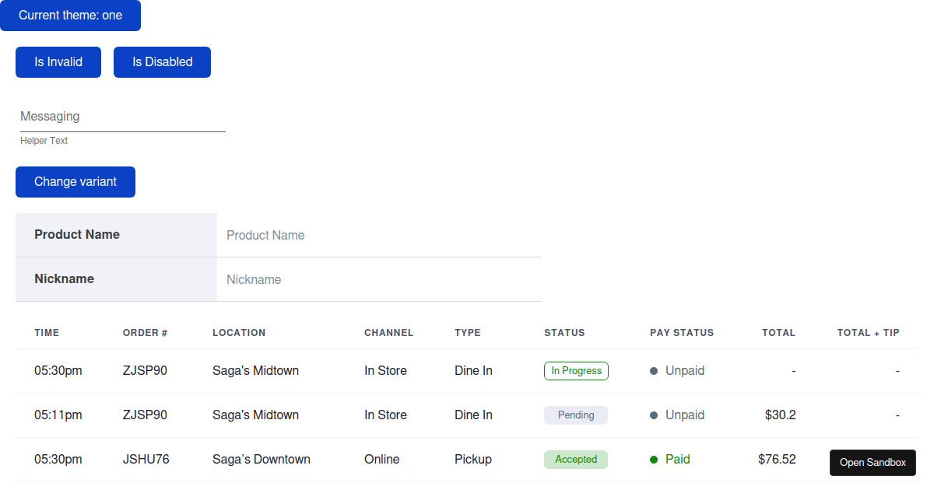Image resolution: width=934 pixels, height=490 pixels.
Task: Switch theme using Current theme button
Action: click(70, 16)
